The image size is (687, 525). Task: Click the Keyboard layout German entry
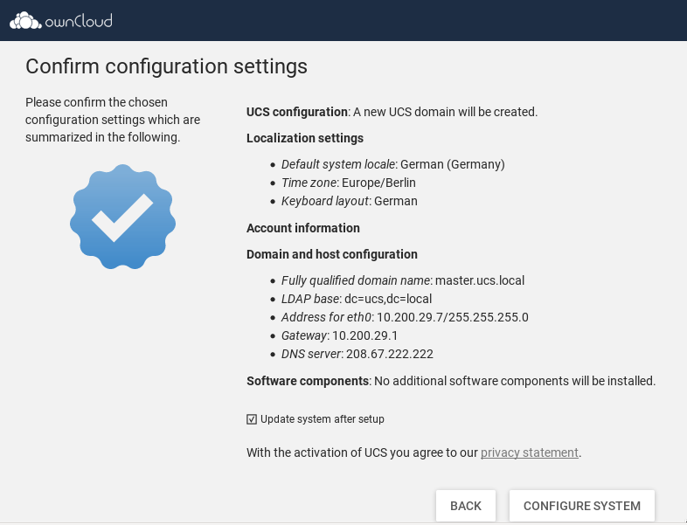click(349, 201)
